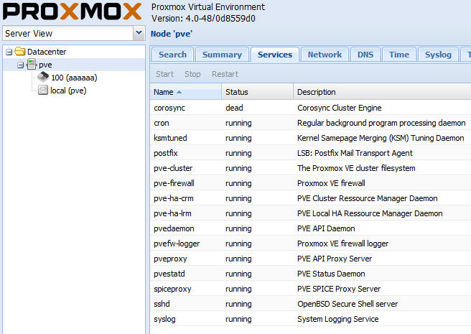Viewport: 471px width, 334px height.
Task: Collapse the Datacenter tree node
Action: click(9, 52)
